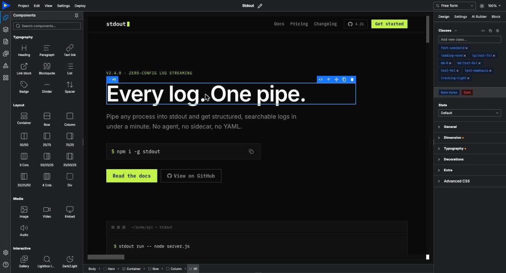Select the List component
The image size is (506, 273).
[x=70, y=69]
